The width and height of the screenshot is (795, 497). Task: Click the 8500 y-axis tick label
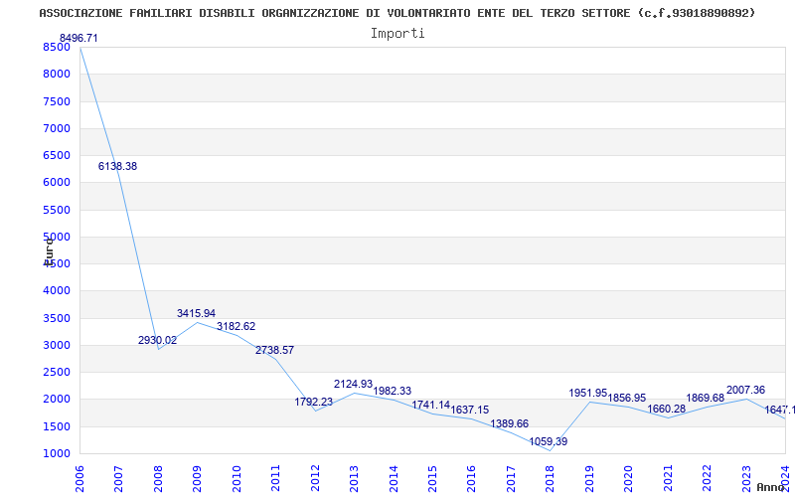pyautogui.click(x=57, y=47)
